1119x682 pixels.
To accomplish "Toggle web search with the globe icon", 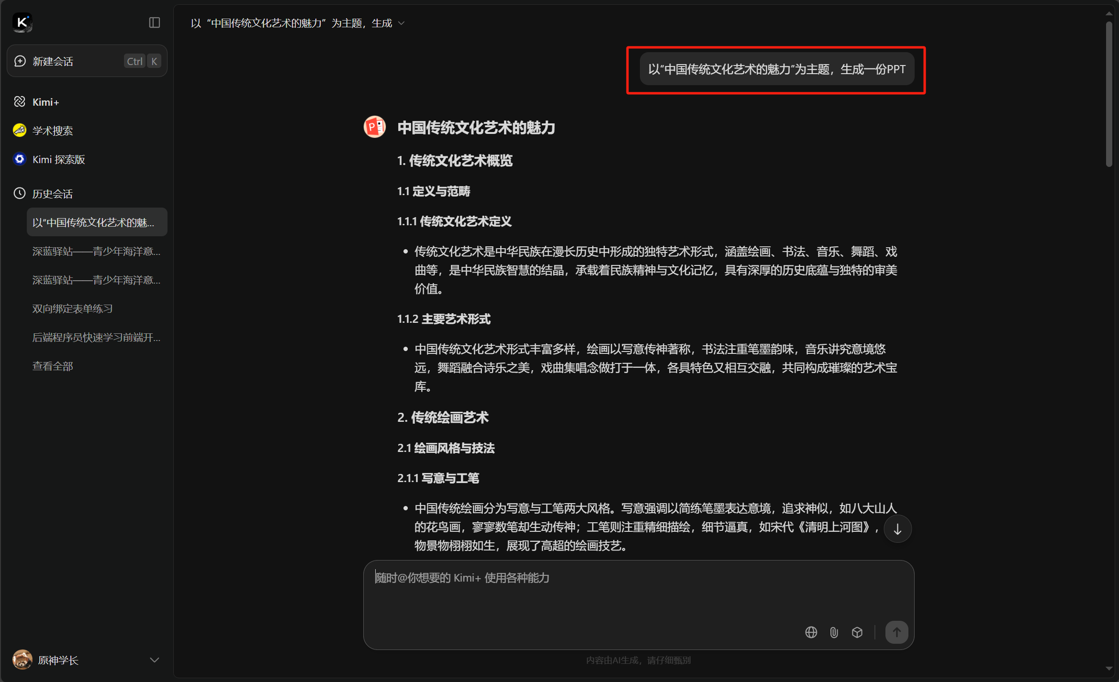I will (811, 632).
